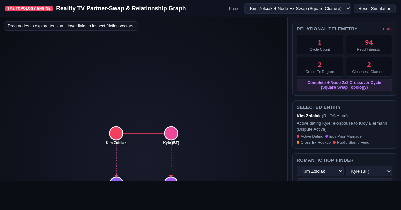The height and width of the screenshot is (210, 401).
Task: Click the Cross-Ex Hookup legend dot
Action: (298, 142)
